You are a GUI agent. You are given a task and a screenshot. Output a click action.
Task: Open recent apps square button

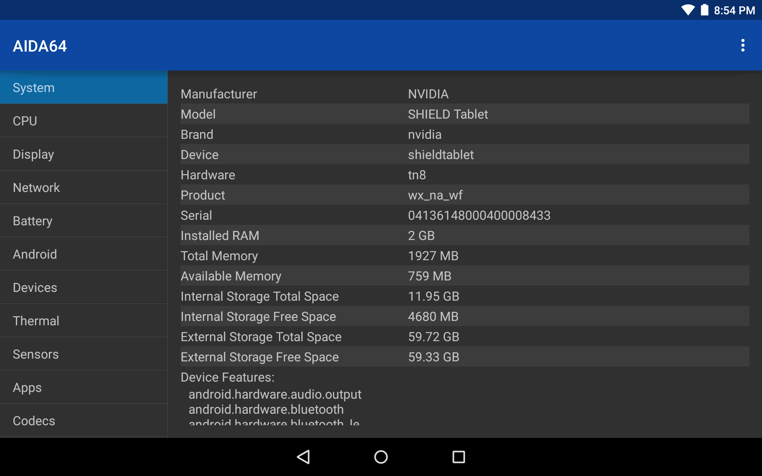(x=458, y=457)
